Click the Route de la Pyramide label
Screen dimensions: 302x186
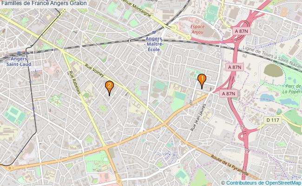(229, 165)
